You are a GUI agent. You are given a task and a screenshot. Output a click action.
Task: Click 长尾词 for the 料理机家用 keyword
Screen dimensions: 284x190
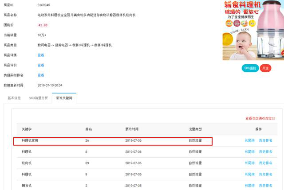[249, 140]
